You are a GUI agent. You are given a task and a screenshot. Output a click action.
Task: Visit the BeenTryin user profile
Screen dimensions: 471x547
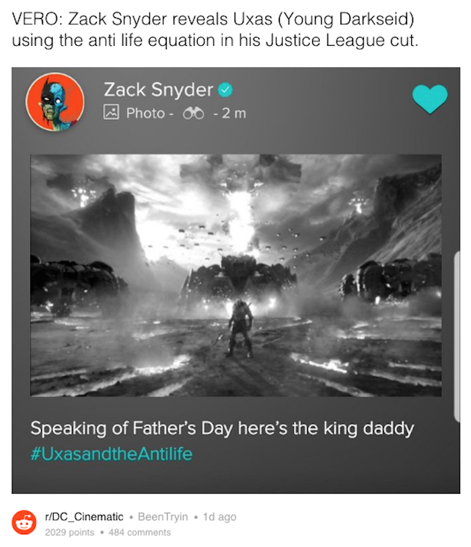click(162, 517)
